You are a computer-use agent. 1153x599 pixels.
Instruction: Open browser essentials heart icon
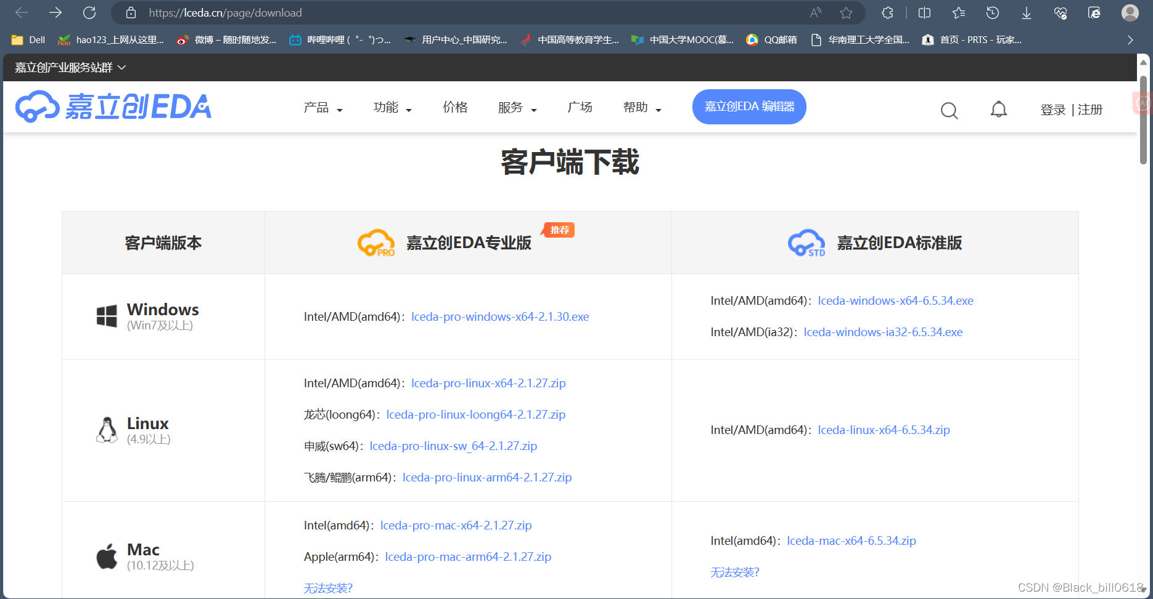point(1060,12)
